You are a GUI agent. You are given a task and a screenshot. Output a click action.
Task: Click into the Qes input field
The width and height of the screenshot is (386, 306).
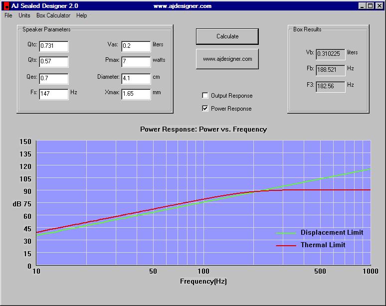54,78
